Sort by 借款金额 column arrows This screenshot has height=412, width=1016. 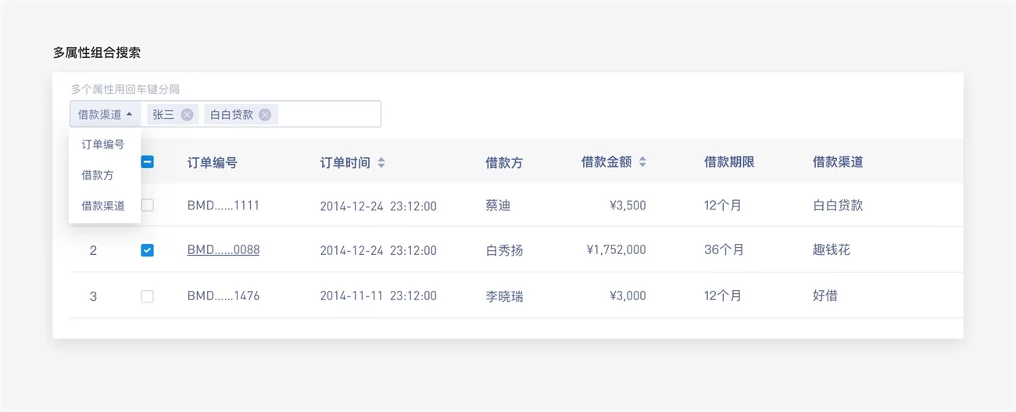(x=642, y=163)
